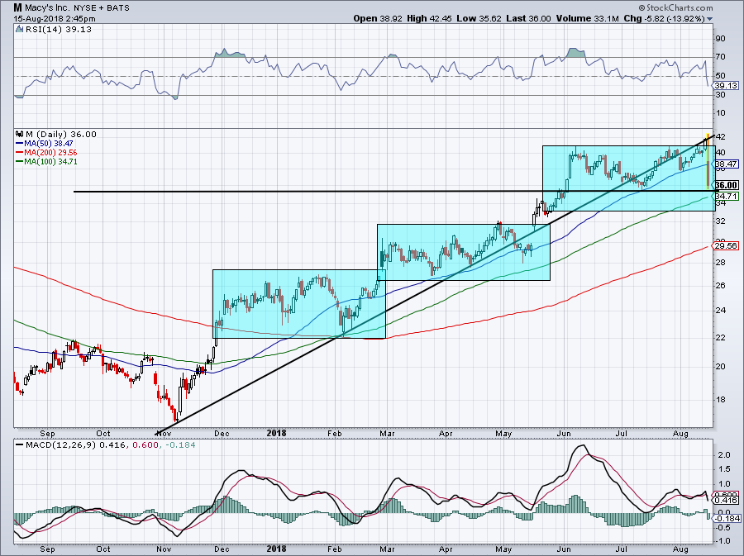Viewport: 744px width, 556px height.
Task: Click the -0.184 histogram value in MACD legend
Action: tap(180, 444)
